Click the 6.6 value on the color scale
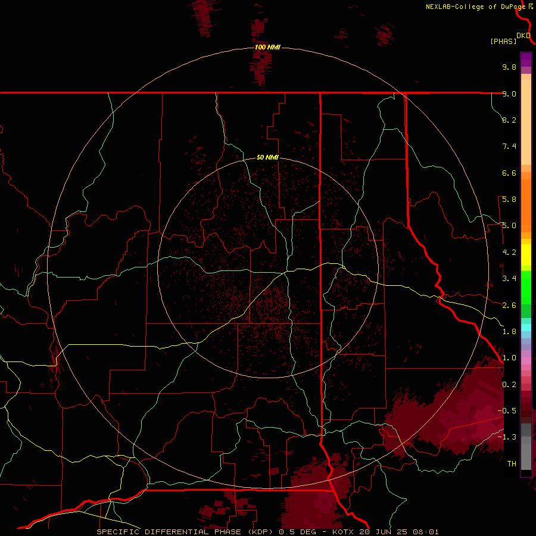This screenshot has height=536, width=536. pos(509,173)
